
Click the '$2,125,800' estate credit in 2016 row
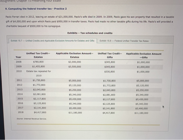pos(40,103)
